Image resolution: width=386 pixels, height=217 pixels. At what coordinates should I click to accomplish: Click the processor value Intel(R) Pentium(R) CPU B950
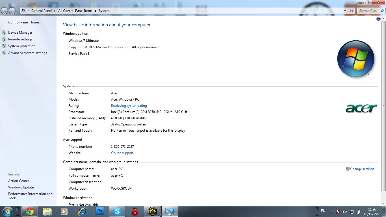pos(149,112)
